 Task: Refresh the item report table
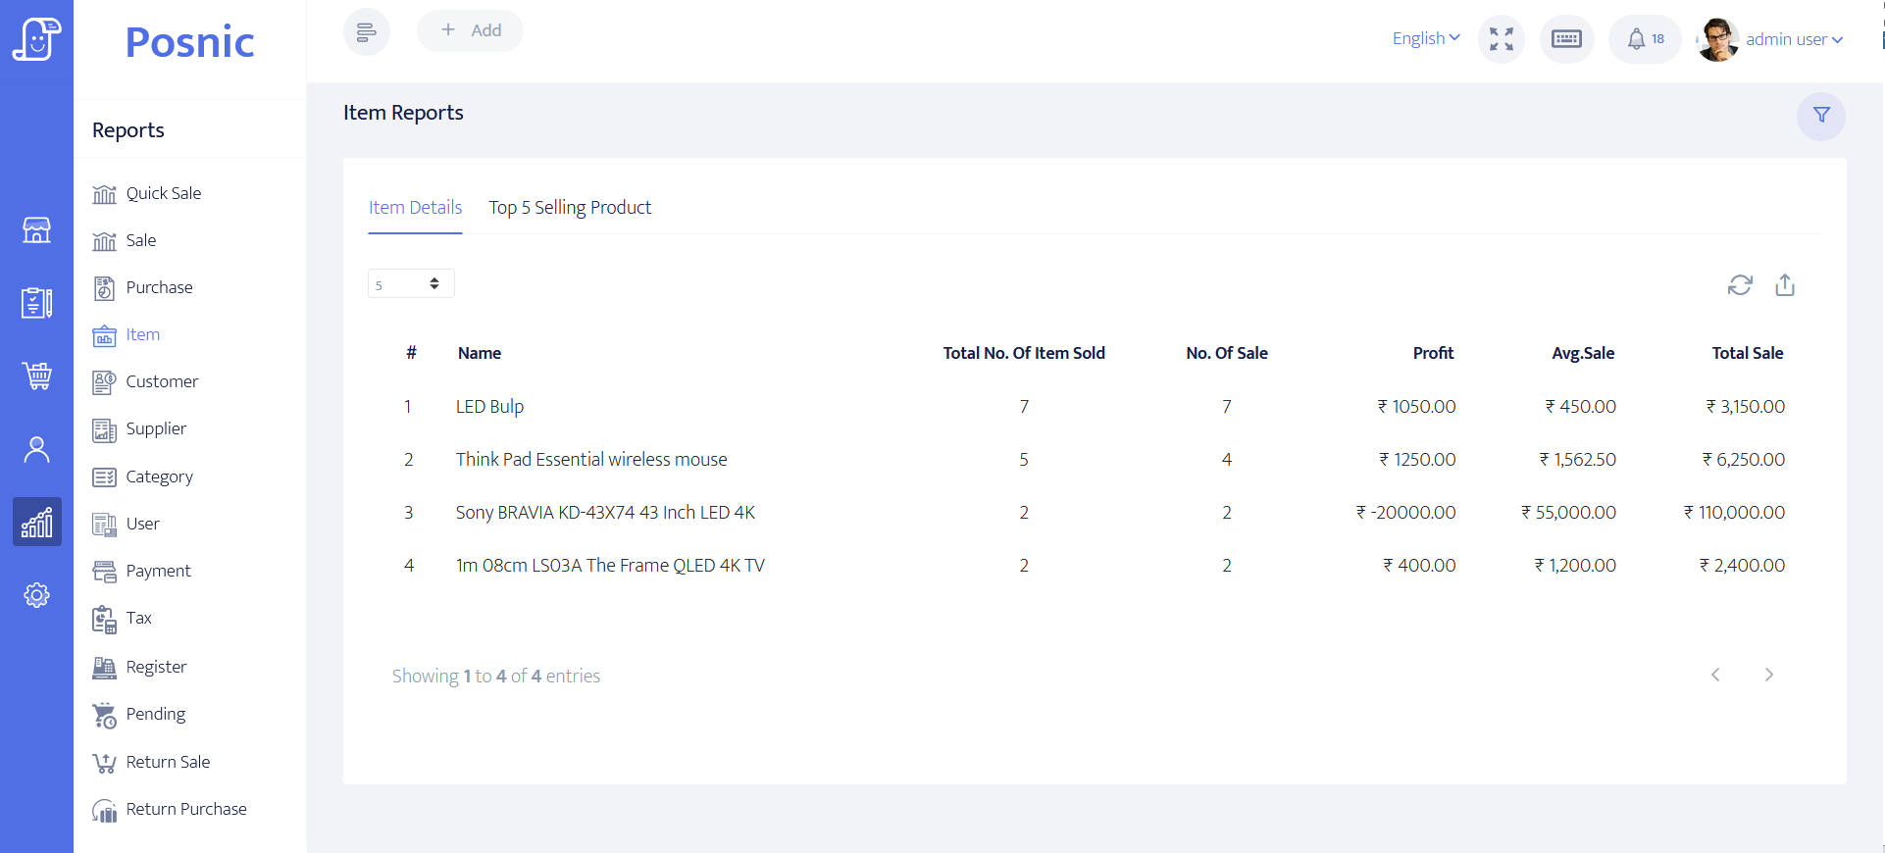1740,285
